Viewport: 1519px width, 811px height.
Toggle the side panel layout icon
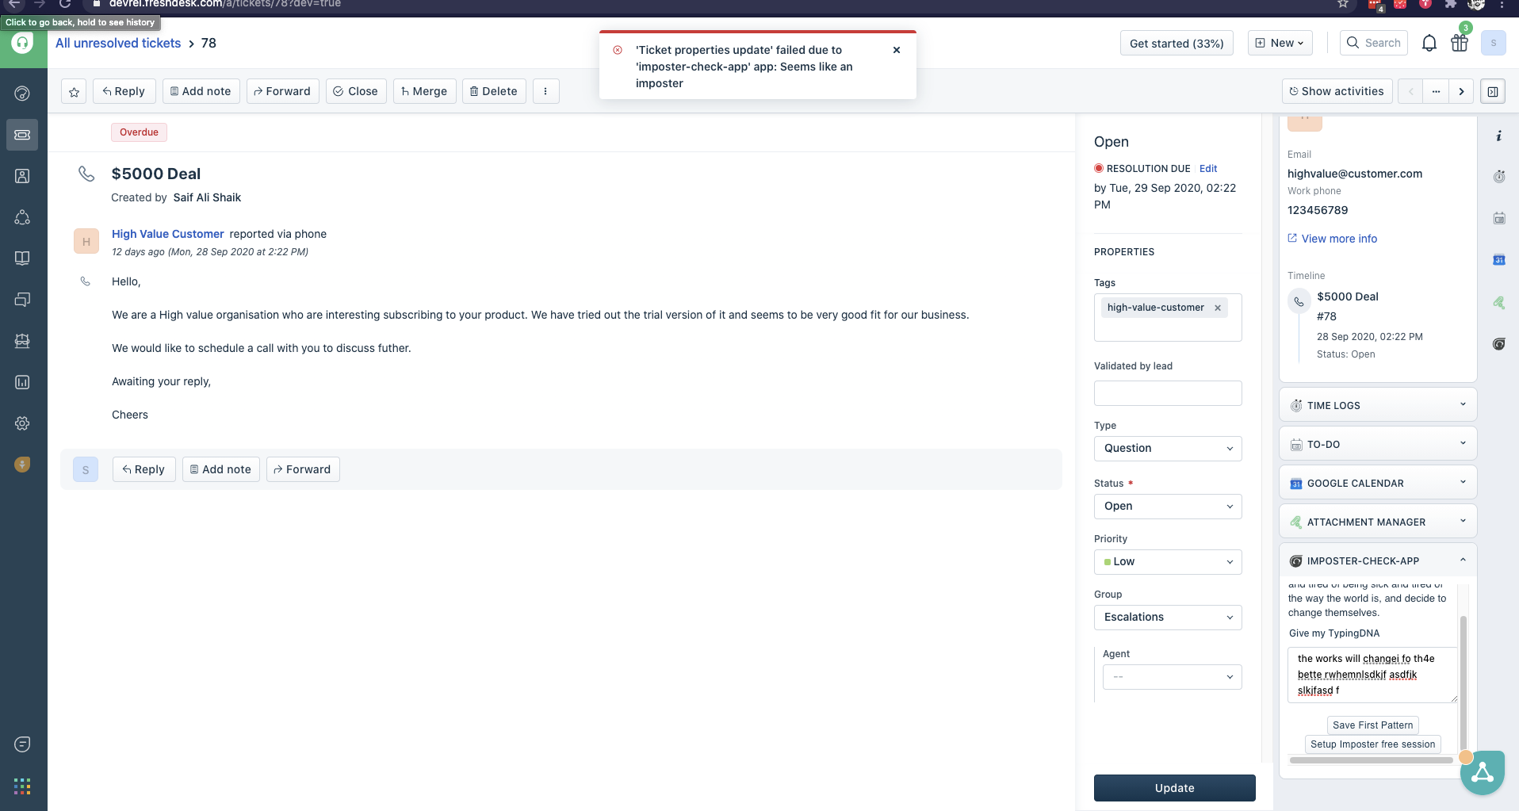tap(1493, 92)
